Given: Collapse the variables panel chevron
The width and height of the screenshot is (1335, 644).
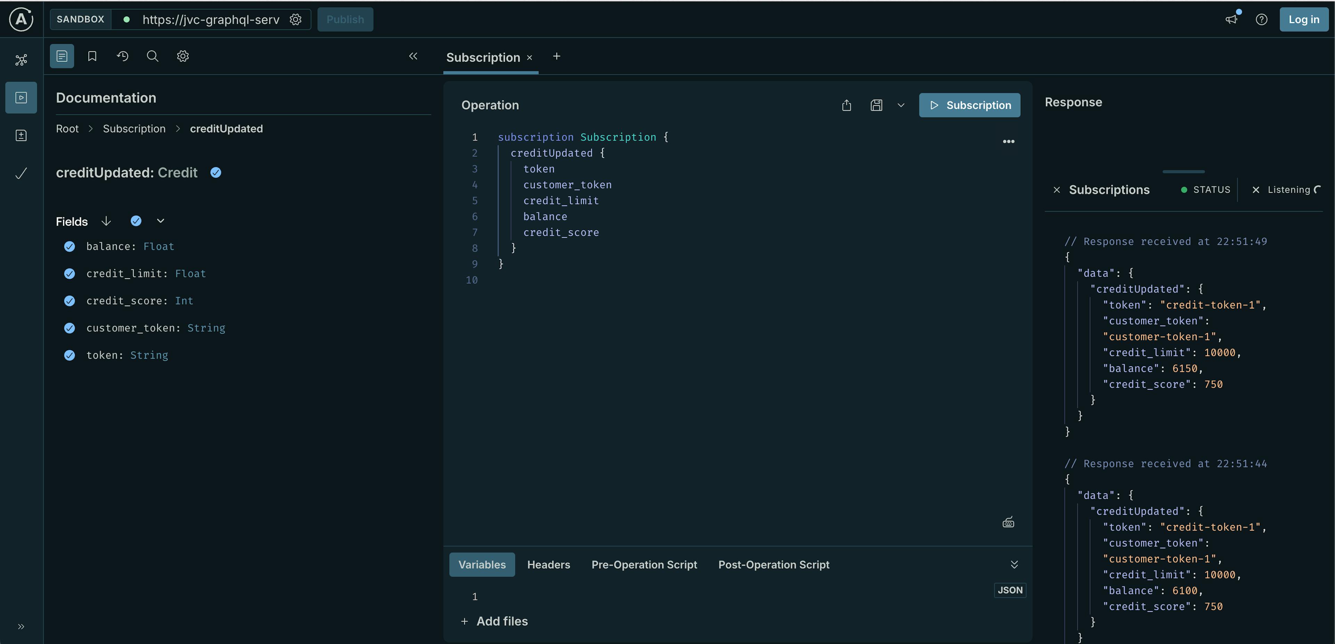Looking at the screenshot, I should 1014,565.
